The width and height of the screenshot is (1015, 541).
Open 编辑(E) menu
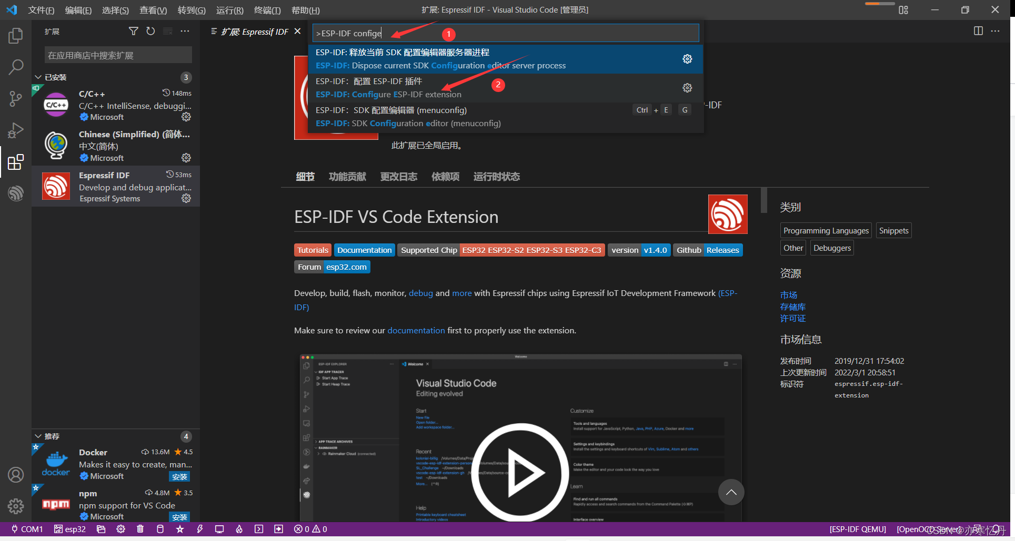pos(78,10)
